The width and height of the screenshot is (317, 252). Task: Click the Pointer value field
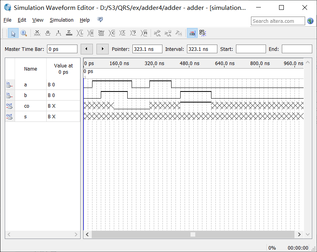pos(147,49)
